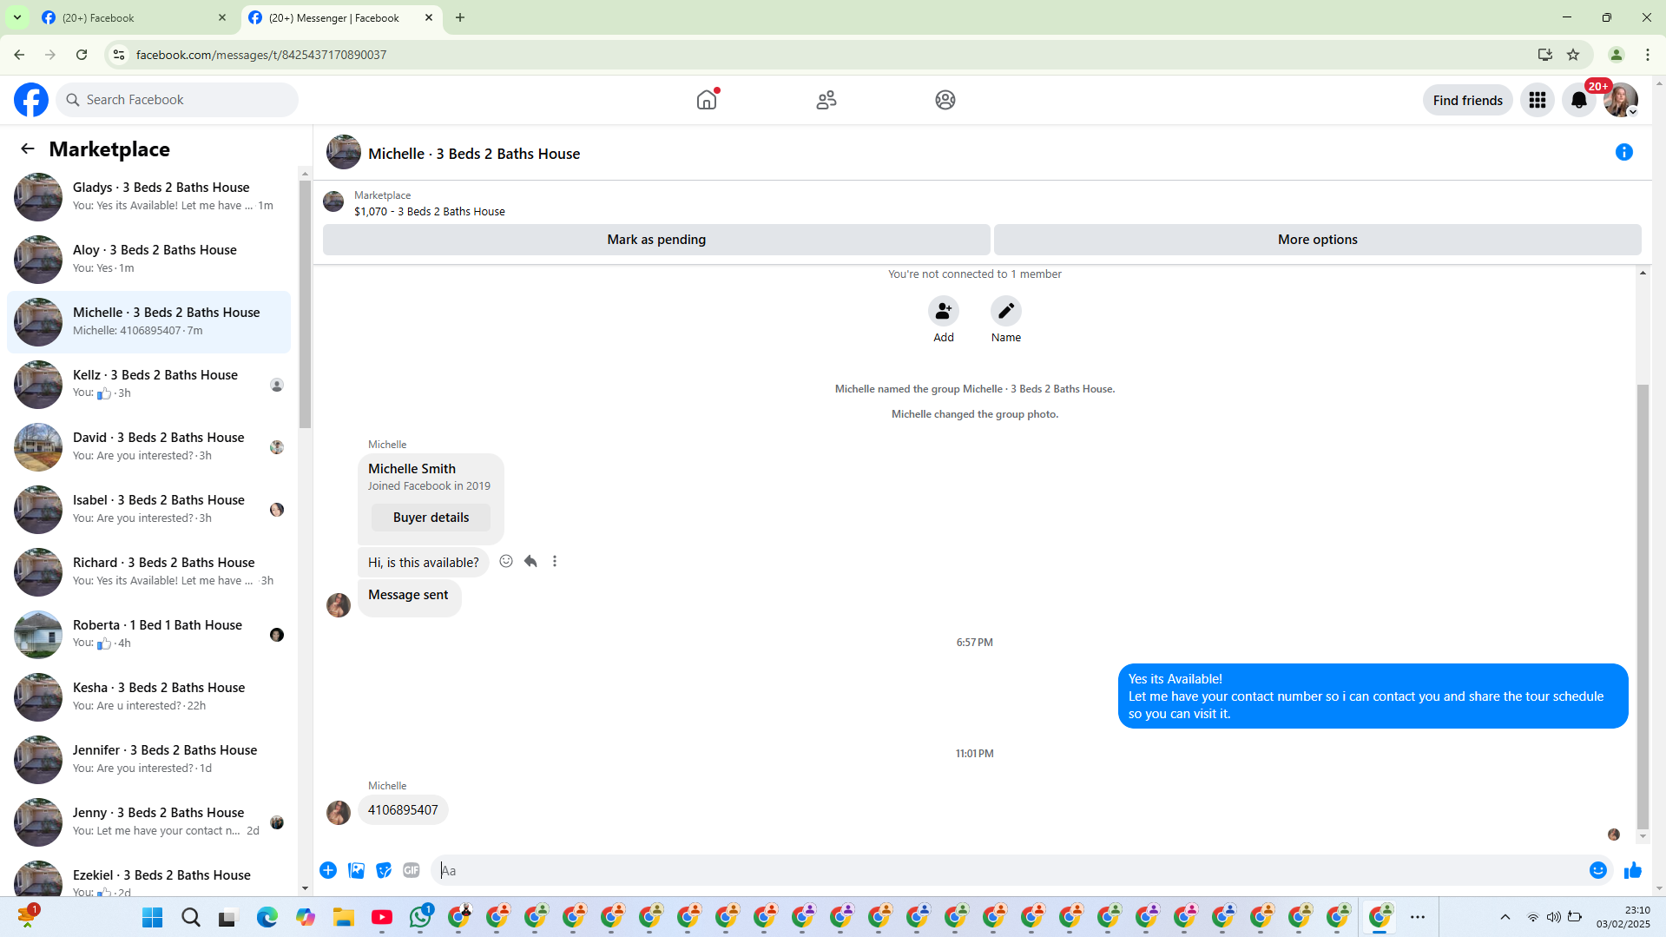
Task: Open the emoji picker in composer
Action: [x=1598, y=870]
